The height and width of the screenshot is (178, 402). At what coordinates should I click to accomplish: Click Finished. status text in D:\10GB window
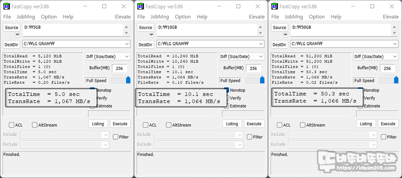pyautogui.click(x=145, y=154)
